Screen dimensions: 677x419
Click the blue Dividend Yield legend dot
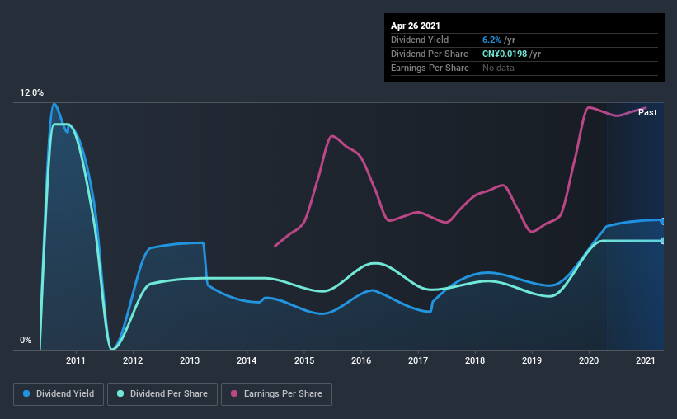click(x=26, y=393)
